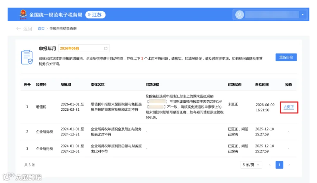
Task: Click the previous page arrow
Action: coord(270,165)
